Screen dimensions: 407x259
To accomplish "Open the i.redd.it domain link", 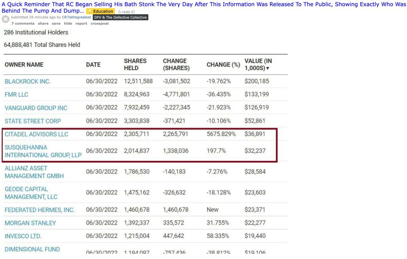I will point(127,12).
